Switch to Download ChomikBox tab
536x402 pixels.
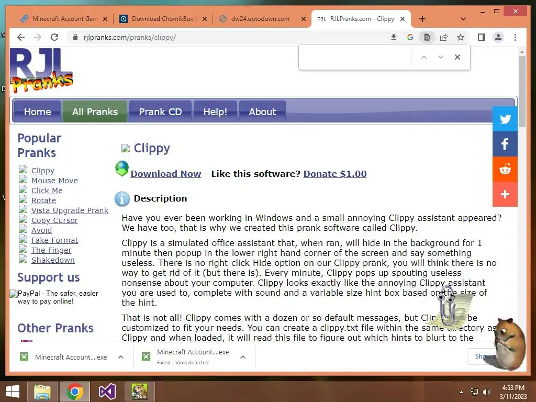point(162,19)
